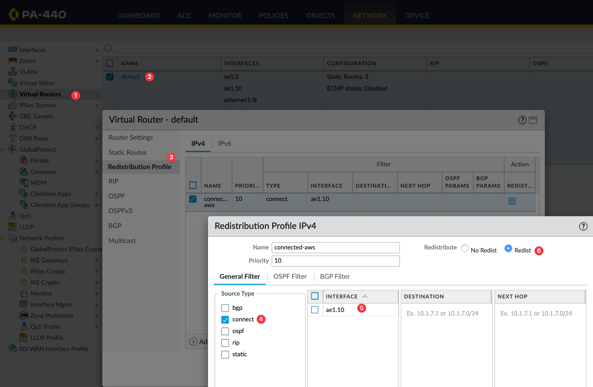This screenshot has height=387, width=593.
Task: Check the ae1.10 interface row checkbox
Action: tap(315, 310)
